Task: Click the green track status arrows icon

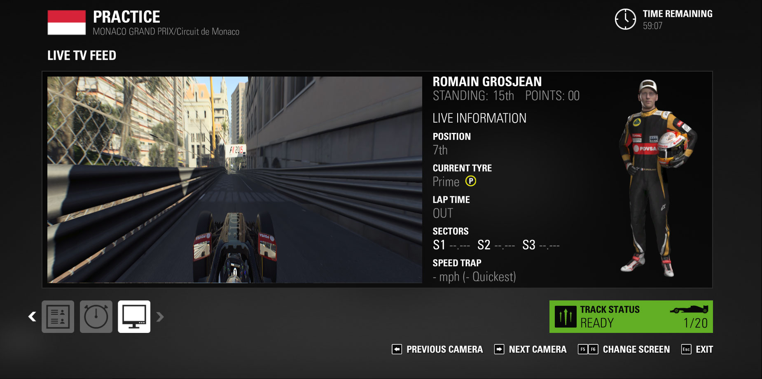Action: 566,316
